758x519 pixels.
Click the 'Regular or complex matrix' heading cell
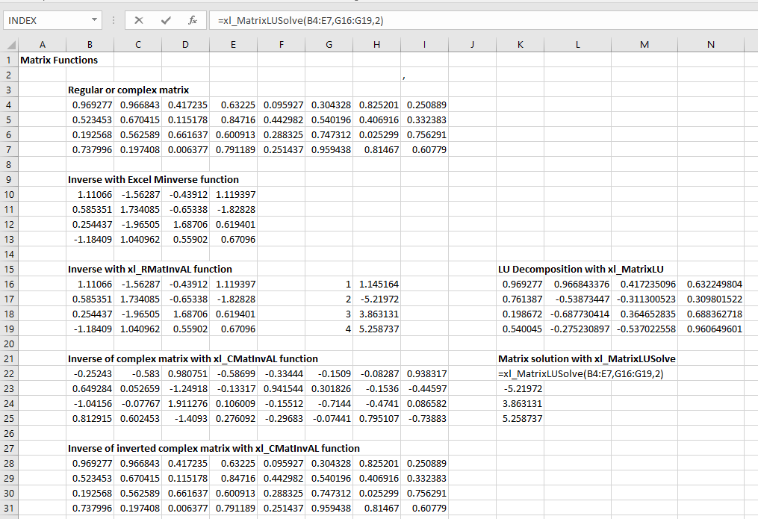[x=128, y=90]
